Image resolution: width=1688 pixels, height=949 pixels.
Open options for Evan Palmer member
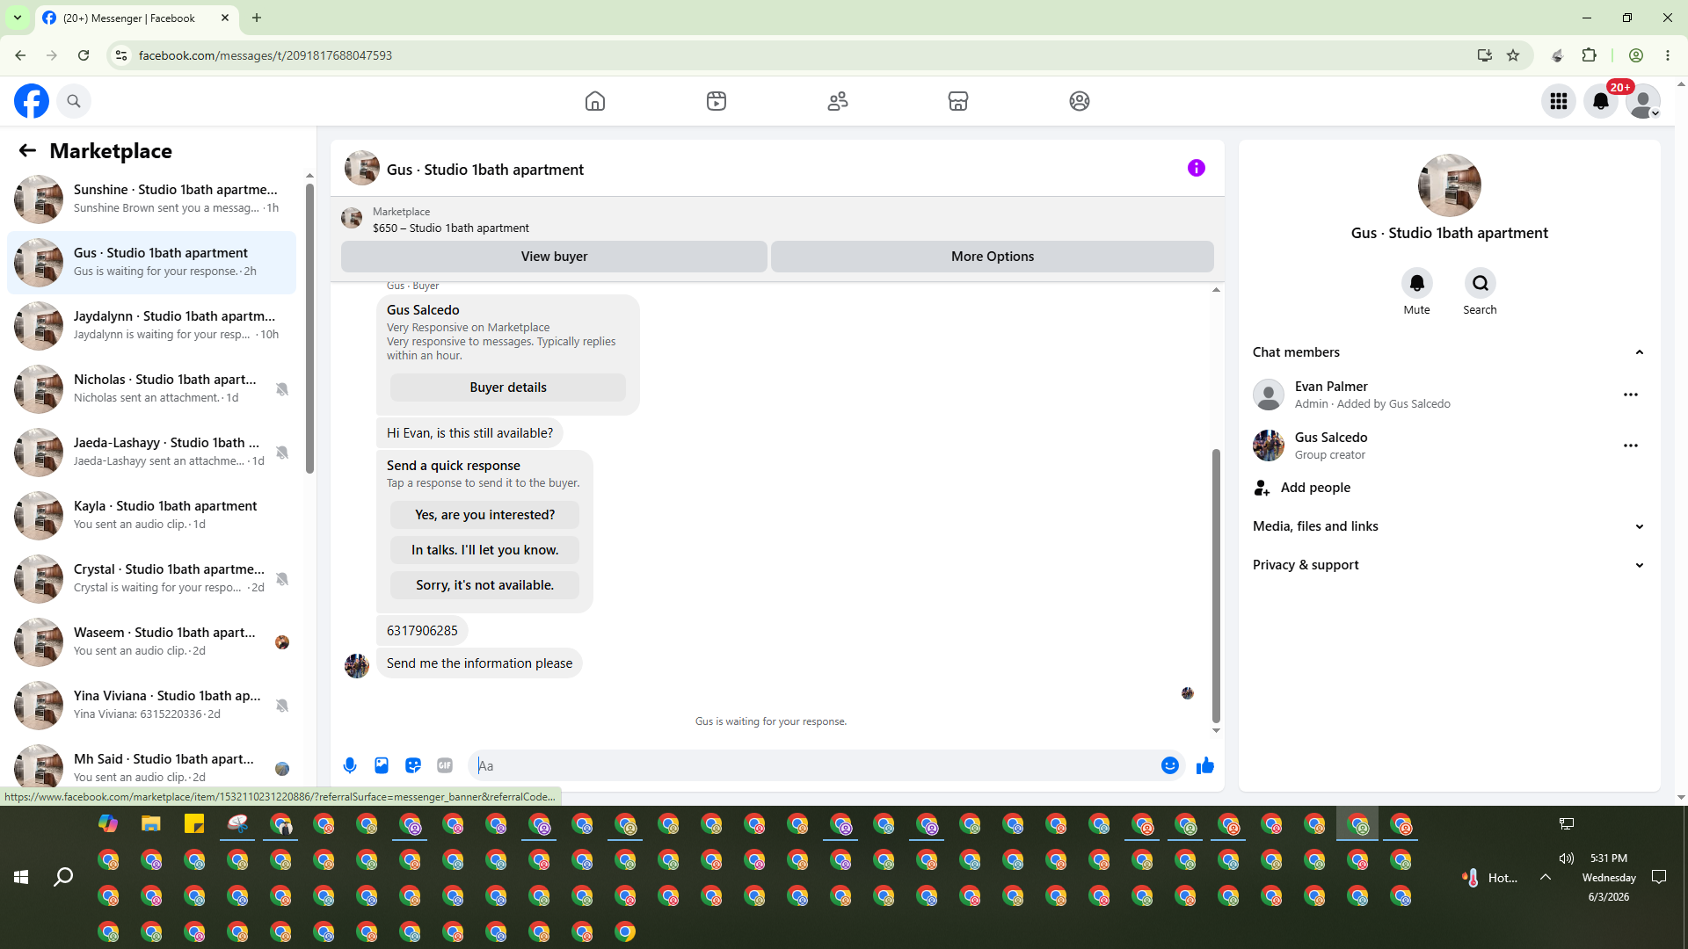1631,395
